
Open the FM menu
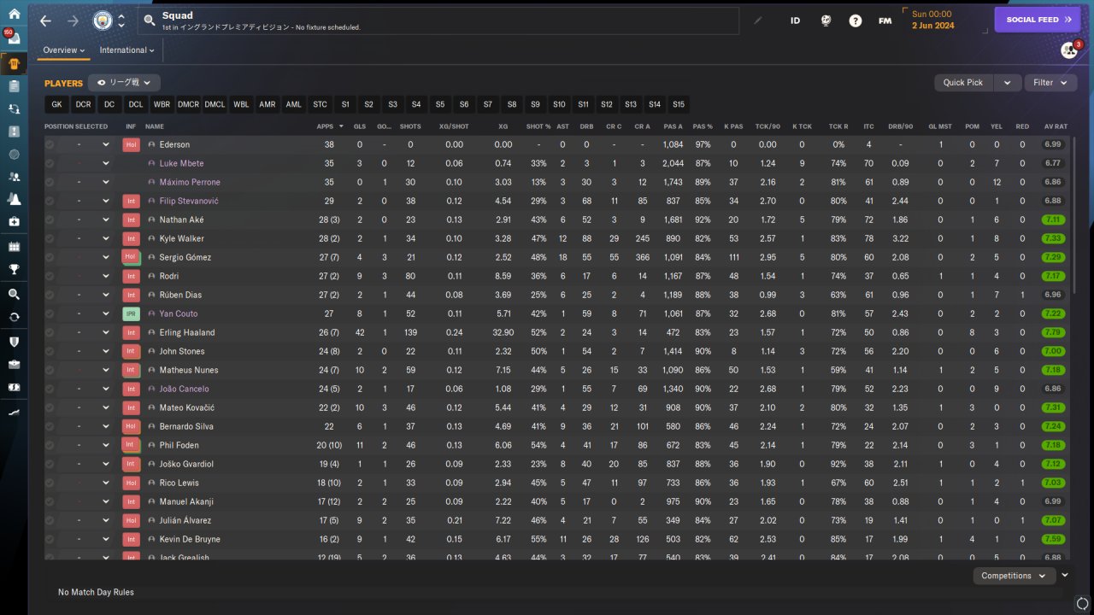pos(885,20)
